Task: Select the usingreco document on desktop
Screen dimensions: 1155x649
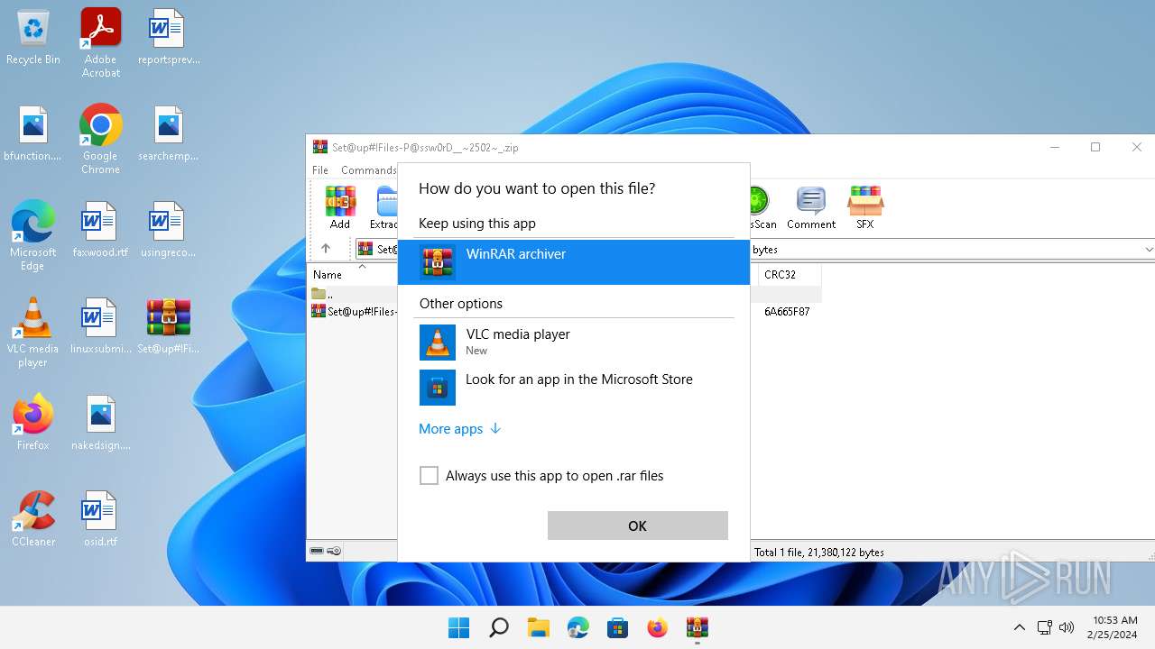Action: point(169,232)
